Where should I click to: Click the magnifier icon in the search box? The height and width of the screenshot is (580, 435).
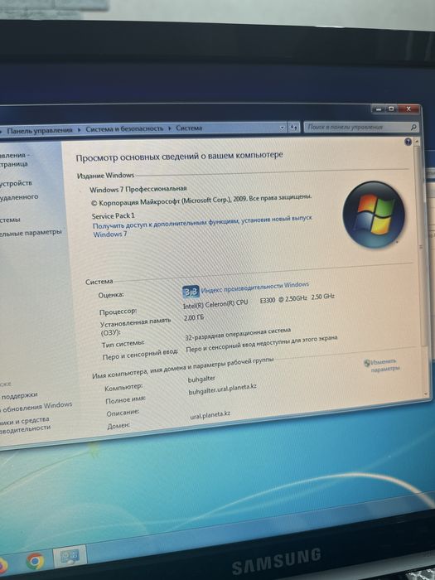[x=413, y=127]
